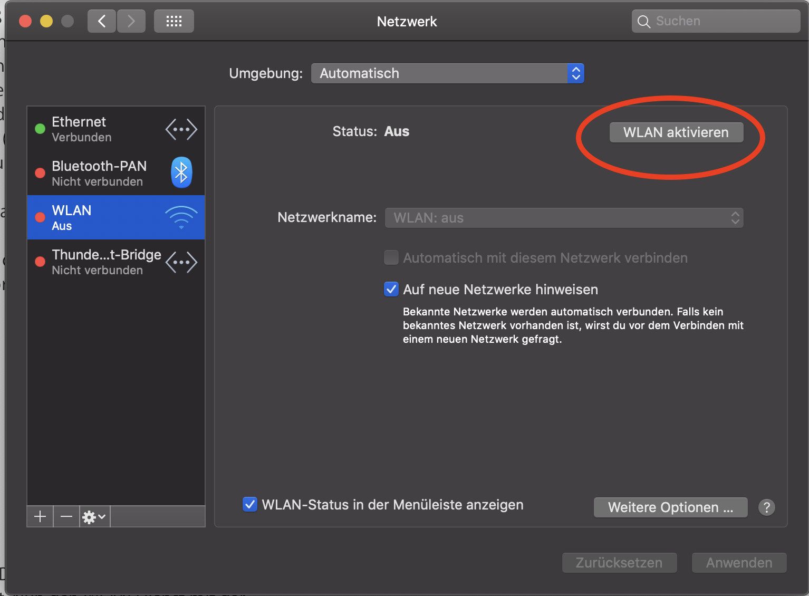Open 'Weitere Optionen ...' settings
This screenshot has height=596, width=809.
(x=670, y=507)
